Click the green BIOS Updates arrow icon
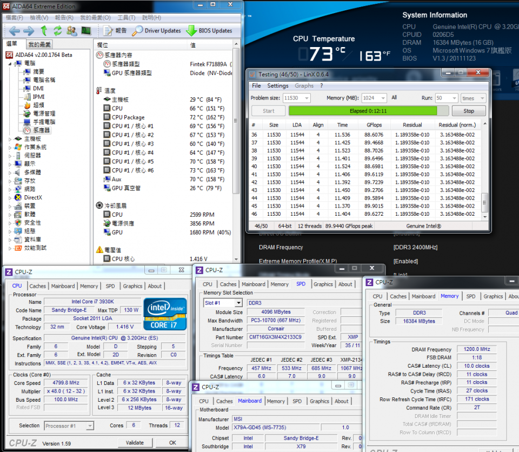Viewport: 519px width, 452px height. tap(192, 31)
